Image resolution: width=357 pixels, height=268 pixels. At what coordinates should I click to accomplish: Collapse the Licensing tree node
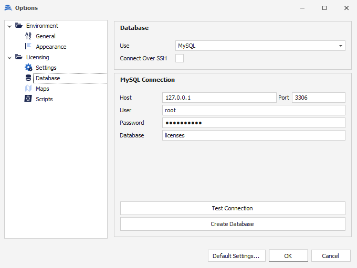tap(9, 57)
